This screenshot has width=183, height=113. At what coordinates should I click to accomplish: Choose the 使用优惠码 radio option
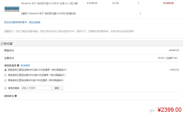5,88
